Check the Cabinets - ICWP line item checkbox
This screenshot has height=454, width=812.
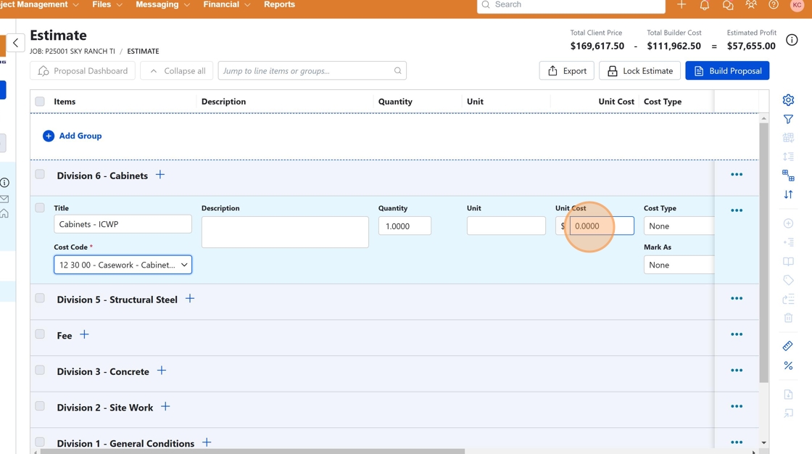click(x=40, y=208)
